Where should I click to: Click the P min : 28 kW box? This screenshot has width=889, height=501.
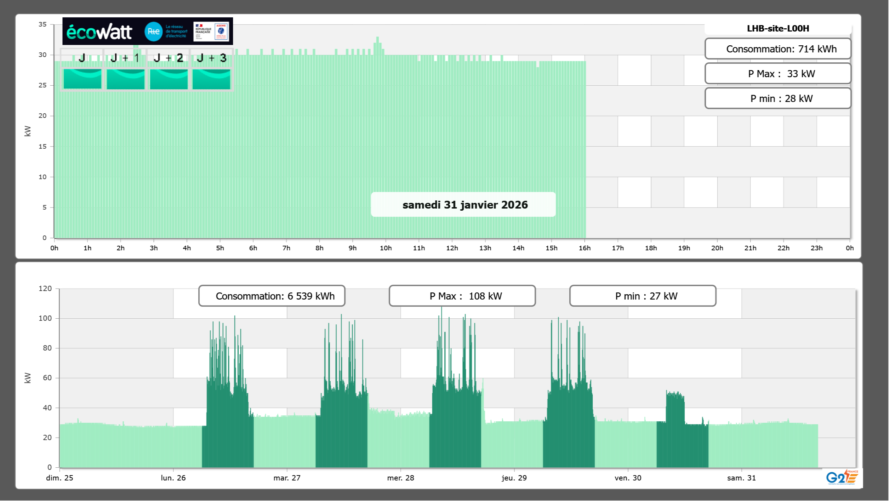777,98
